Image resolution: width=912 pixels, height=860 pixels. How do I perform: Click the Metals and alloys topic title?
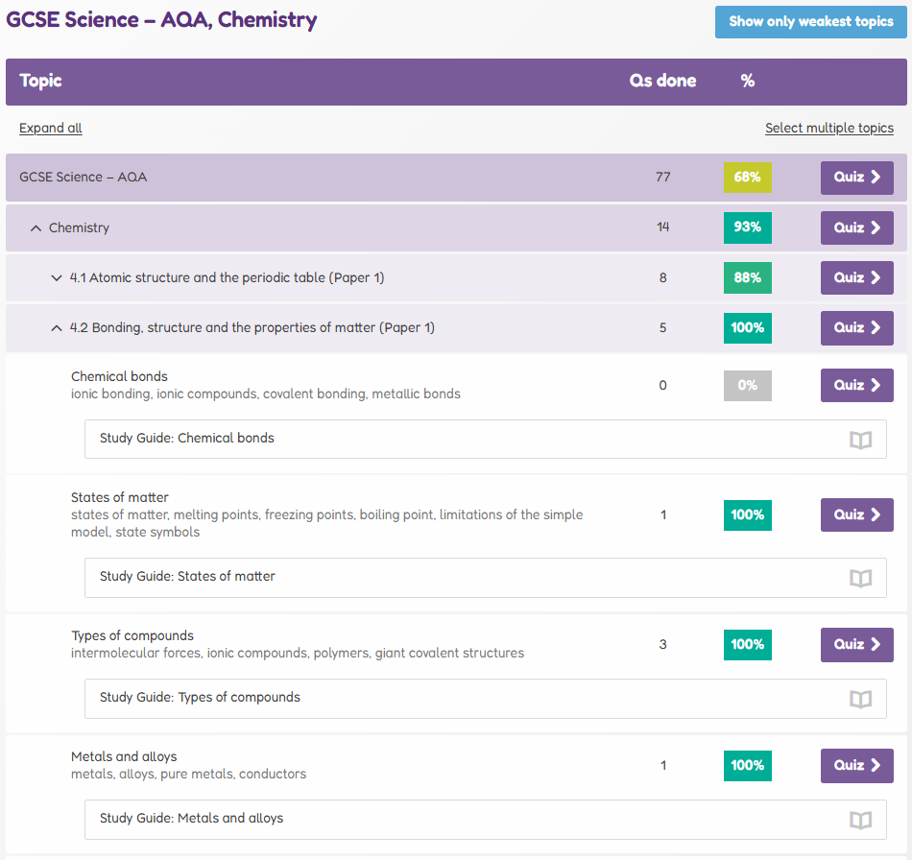pyautogui.click(x=124, y=757)
